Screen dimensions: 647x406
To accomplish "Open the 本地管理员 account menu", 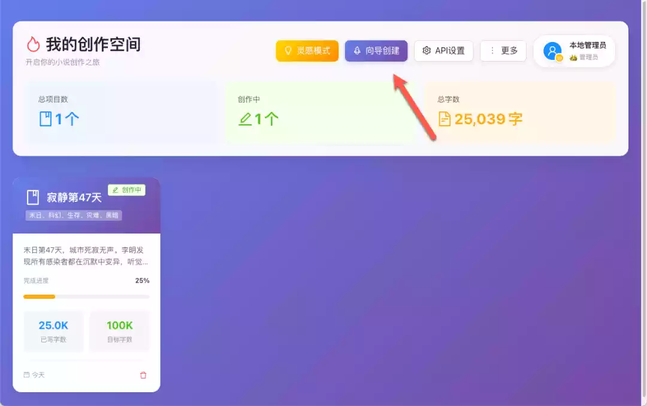I will 575,51.
